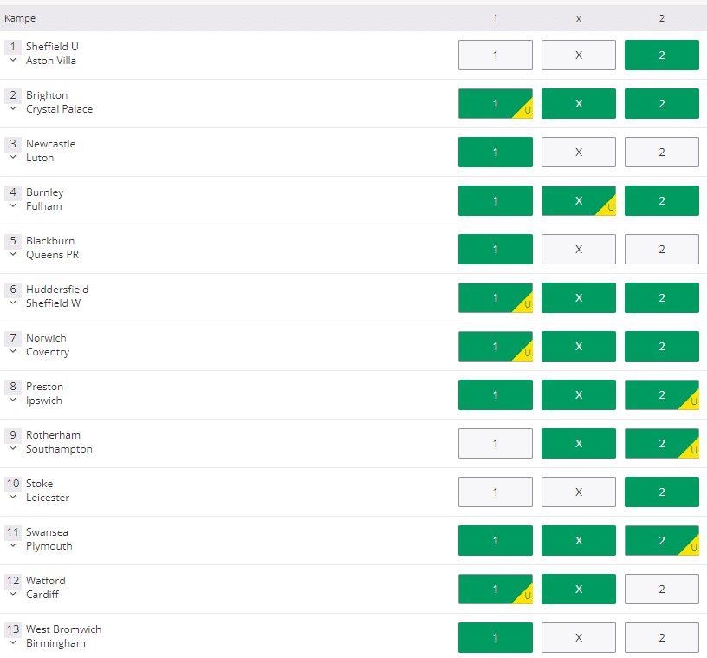The height and width of the screenshot is (658, 707).
Task: Click U marker on Rotherham away selection
Action: pyautogui.click(x=693, y=451)
